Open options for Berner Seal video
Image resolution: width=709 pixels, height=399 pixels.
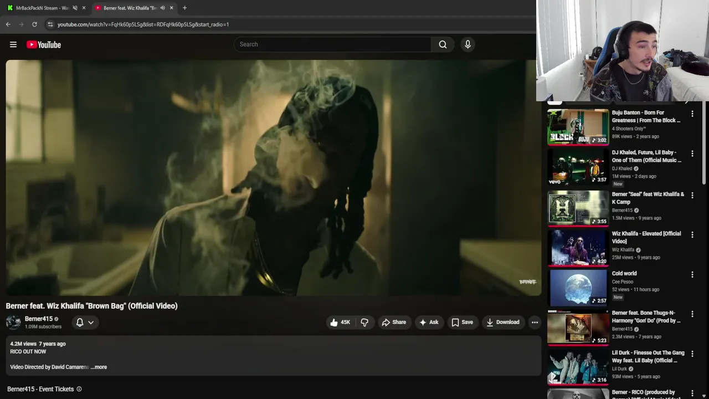692,195
